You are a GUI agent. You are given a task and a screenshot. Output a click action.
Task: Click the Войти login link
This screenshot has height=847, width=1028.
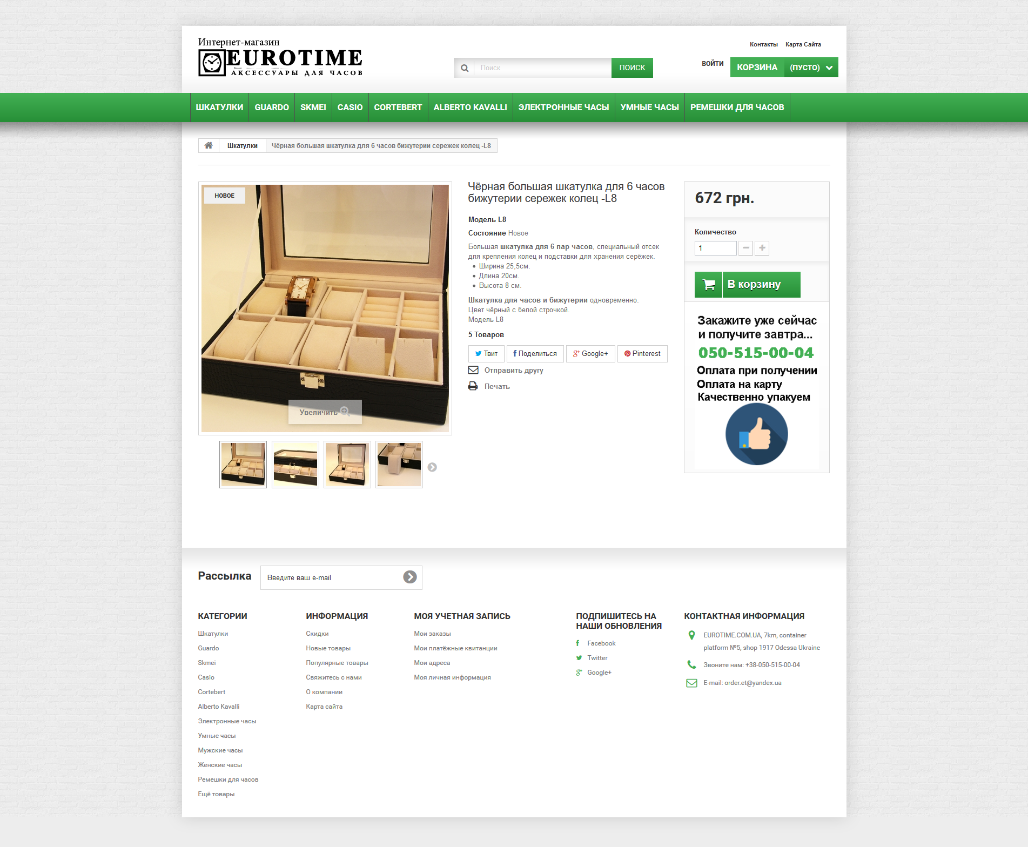tap(713, 64)
